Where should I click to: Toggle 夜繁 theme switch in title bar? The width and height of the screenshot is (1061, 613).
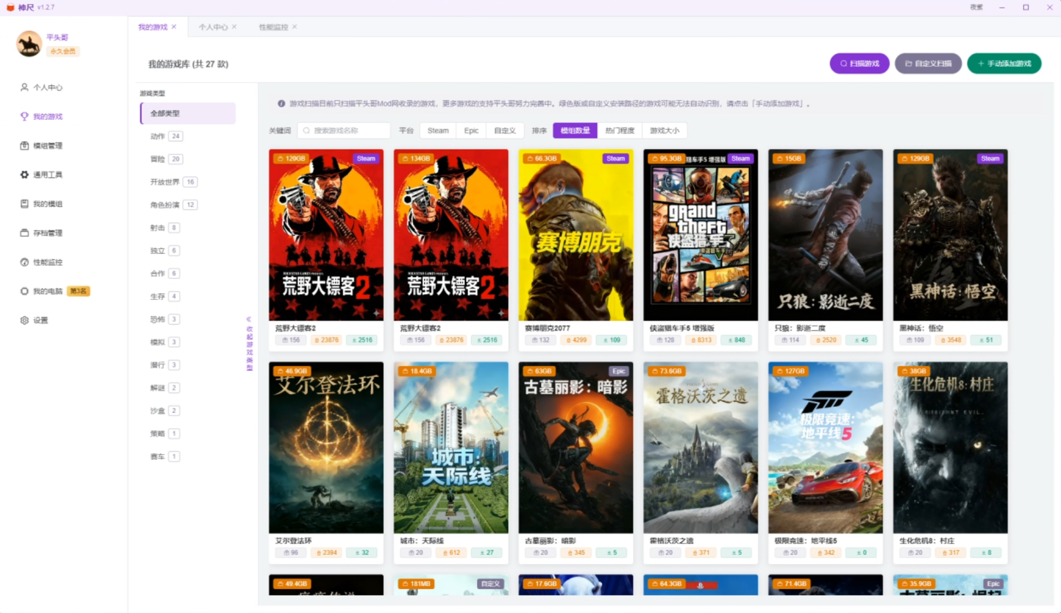point(976,7)
